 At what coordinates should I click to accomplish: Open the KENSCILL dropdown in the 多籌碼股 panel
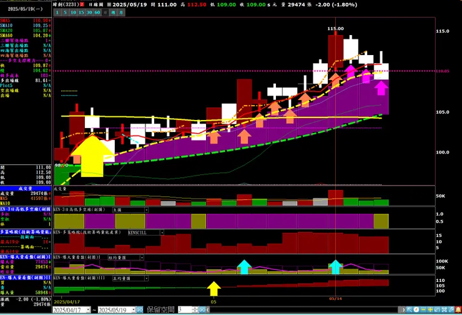tap(162, 232)
